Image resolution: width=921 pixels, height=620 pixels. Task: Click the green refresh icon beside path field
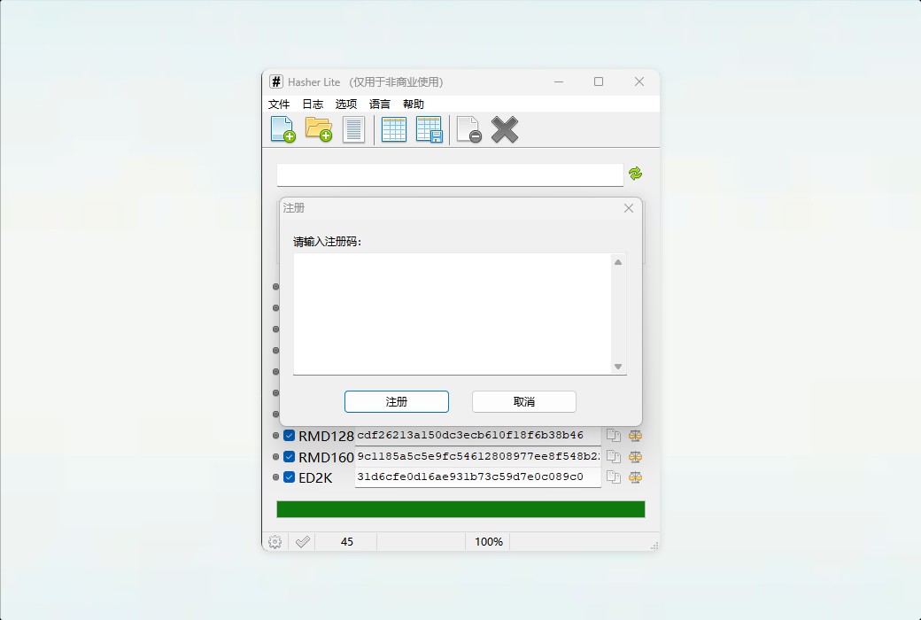click(x=637, y=174)
